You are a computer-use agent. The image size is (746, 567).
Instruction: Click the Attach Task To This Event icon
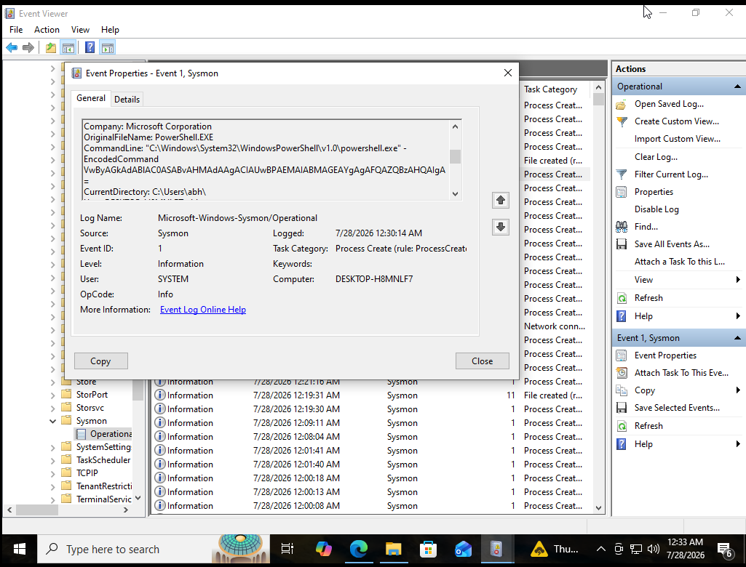click(x=622, y=373)
